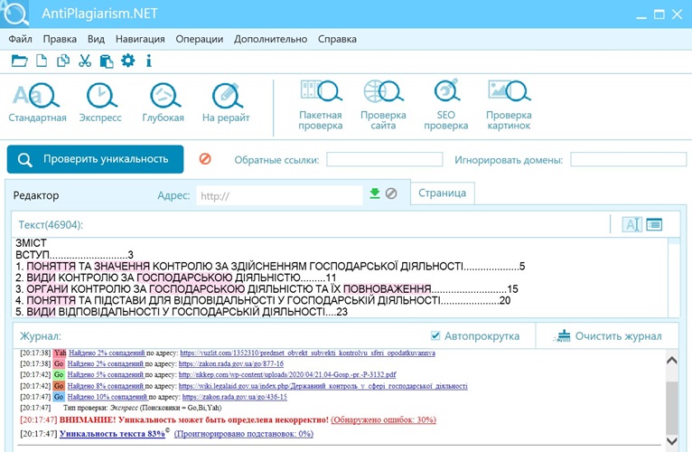Click Найдено 8% совпадений link

106,386
